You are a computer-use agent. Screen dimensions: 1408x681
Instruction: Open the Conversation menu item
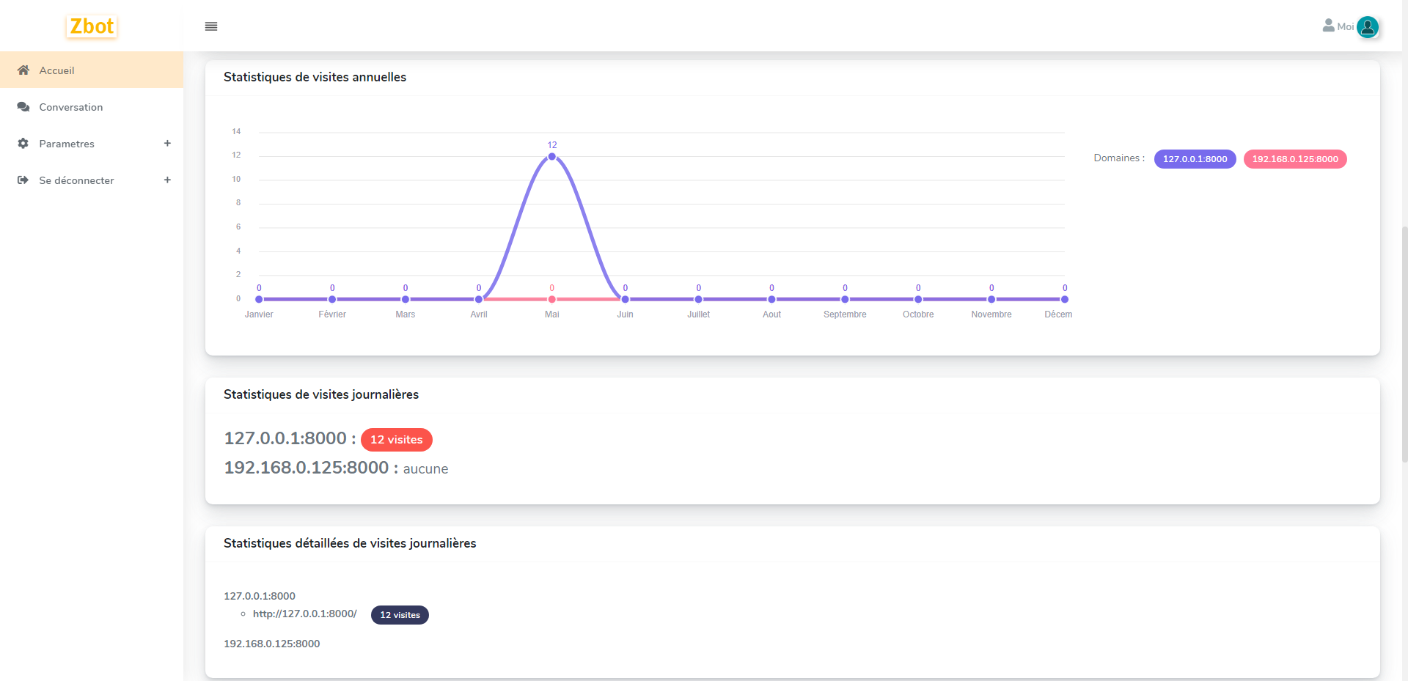pos(71,107)
